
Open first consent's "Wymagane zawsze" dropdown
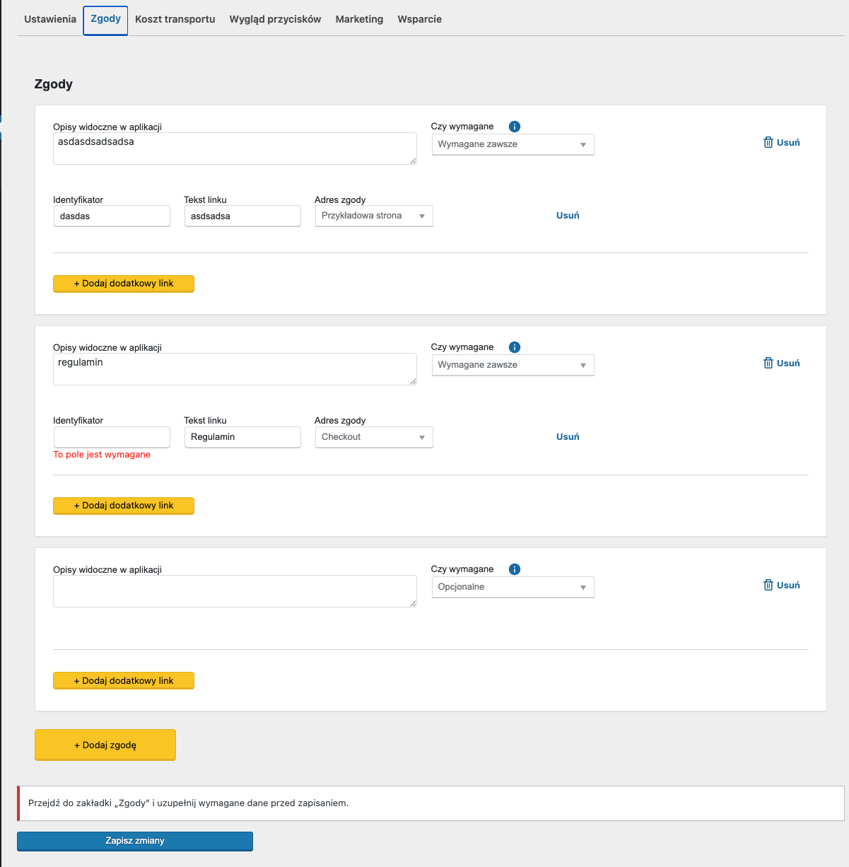tap(513, 144)
